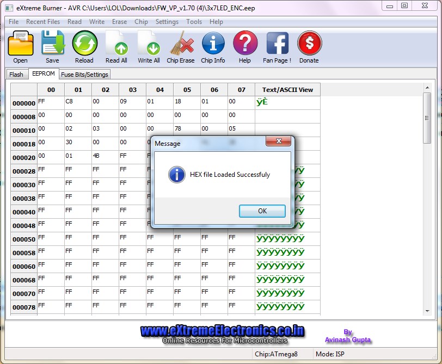Screen dimensions: 442x364
Task: Open the Facebook Fan Page icon
Action: 277,44
